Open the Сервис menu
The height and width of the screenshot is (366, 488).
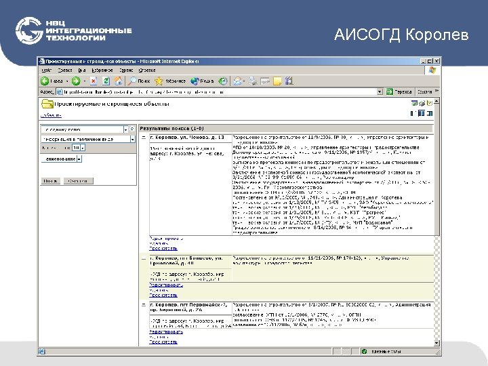(x=126, y=70)
